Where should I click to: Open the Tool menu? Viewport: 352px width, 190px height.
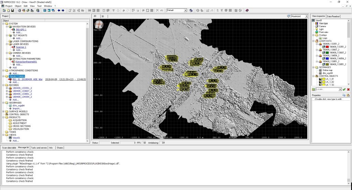[x=39, y=6]
